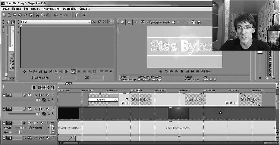Click the trimmer timecode field 00:00:00:00
The image size is (280, 145).
[42, 78]
